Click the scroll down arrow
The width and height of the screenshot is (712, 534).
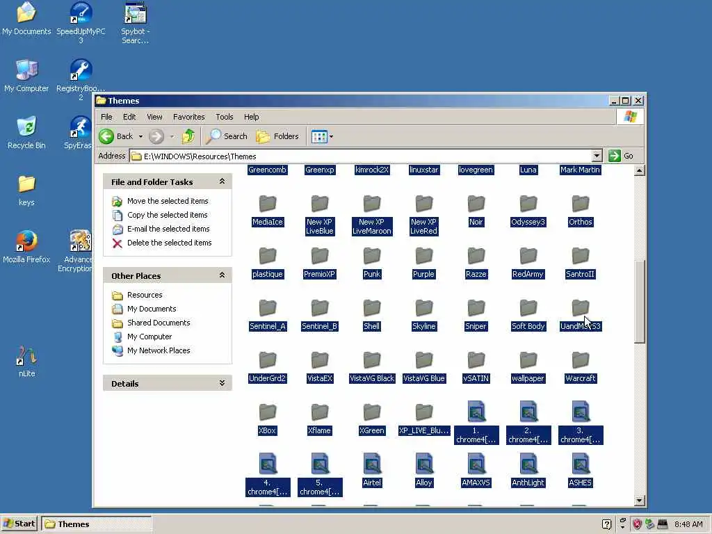pos(639,501)
